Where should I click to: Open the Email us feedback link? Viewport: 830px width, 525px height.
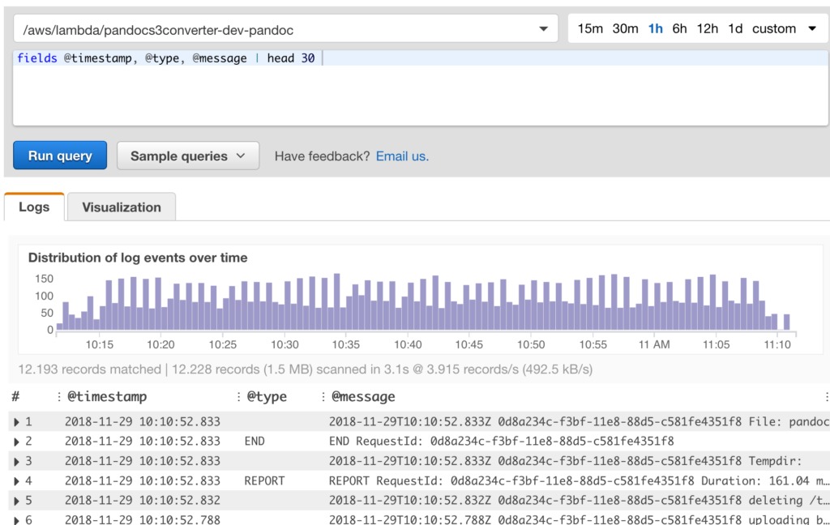pyautogui.click(x=402, y=156)
